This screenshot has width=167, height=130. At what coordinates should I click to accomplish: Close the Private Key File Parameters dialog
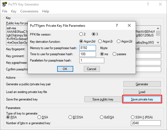pos(129,25)
